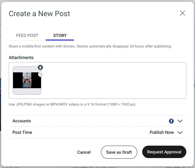Viewport: 195px width, 168px height.
Task: Delete the attachment with the trash icon
Action: point(40,67)
